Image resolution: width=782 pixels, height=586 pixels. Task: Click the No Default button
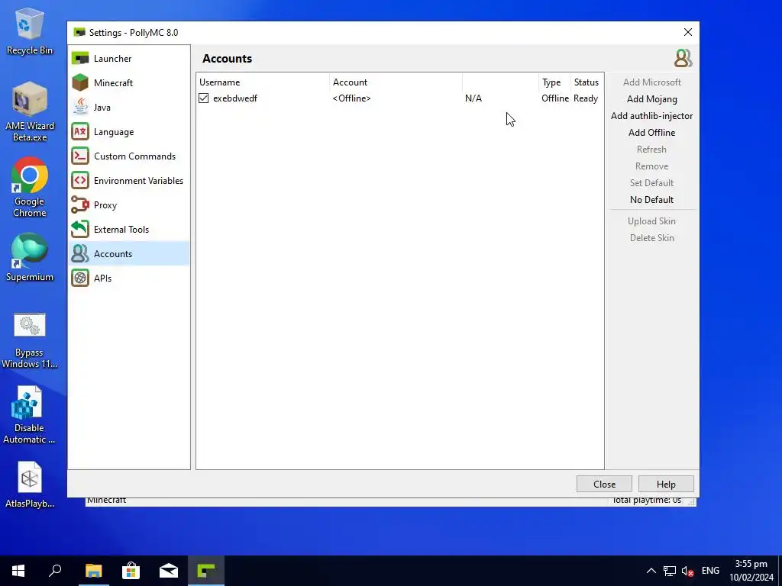click(x=652, y=200)
